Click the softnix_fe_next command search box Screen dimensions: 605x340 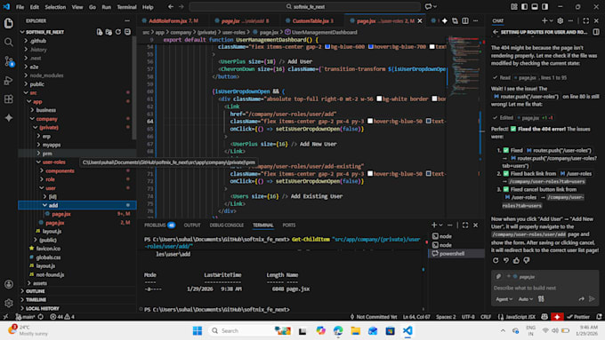click(x=305, y=6)
